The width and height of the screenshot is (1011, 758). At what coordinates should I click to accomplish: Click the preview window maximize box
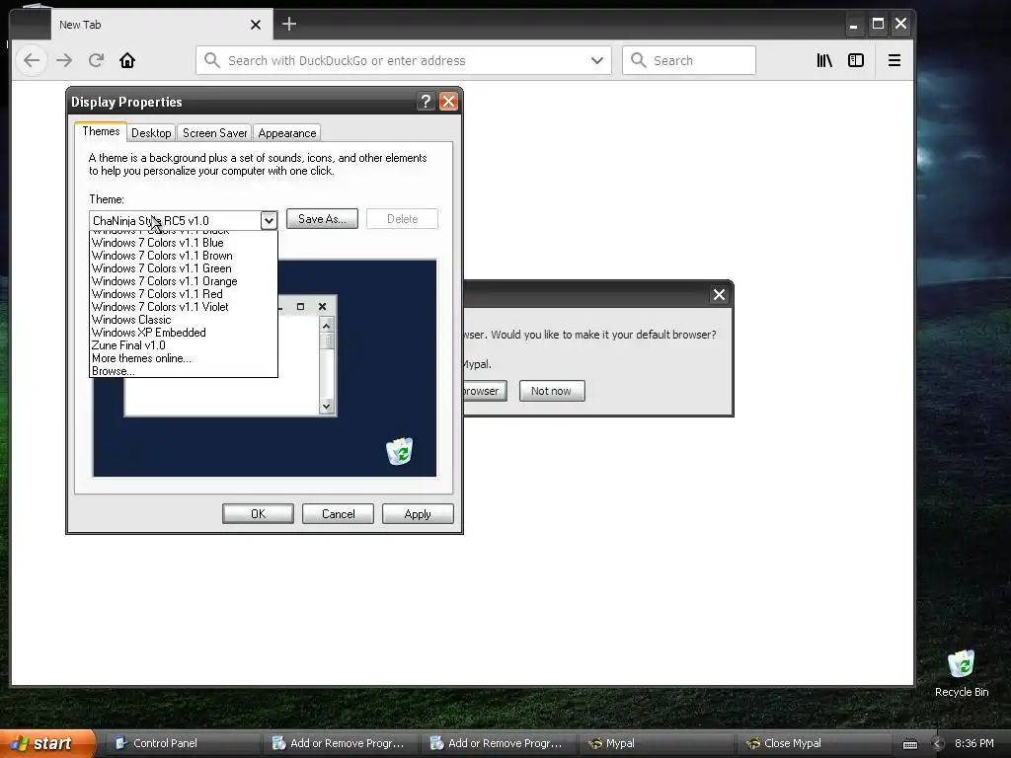click(300, 307)
